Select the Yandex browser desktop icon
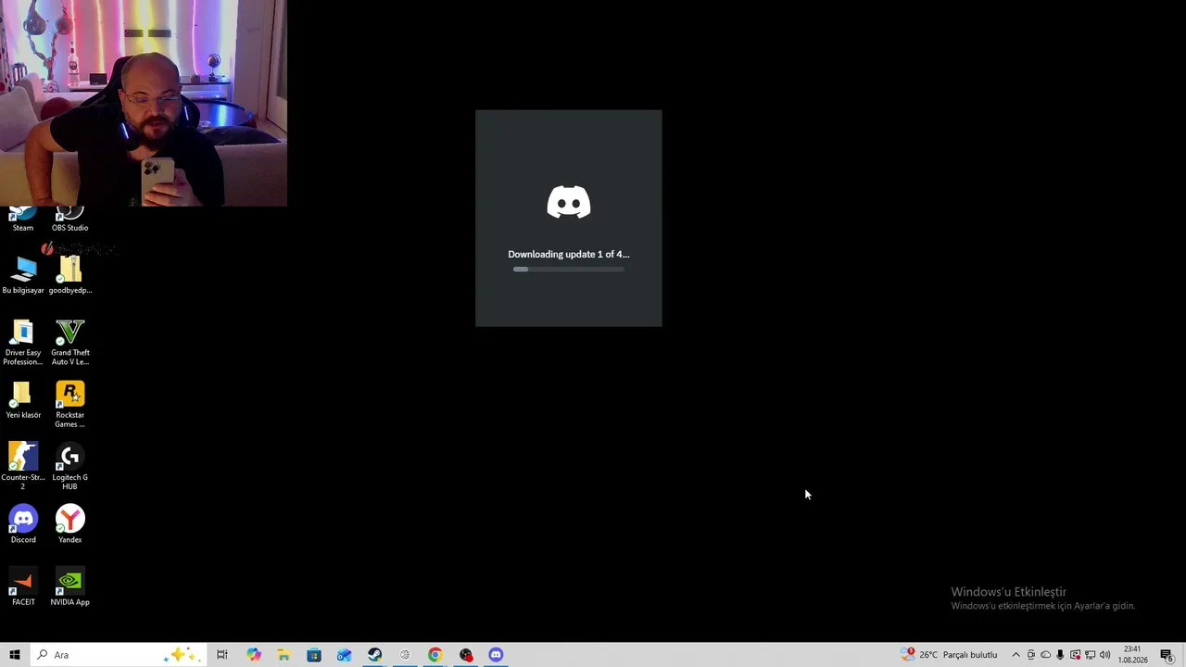 click(70, 524)
